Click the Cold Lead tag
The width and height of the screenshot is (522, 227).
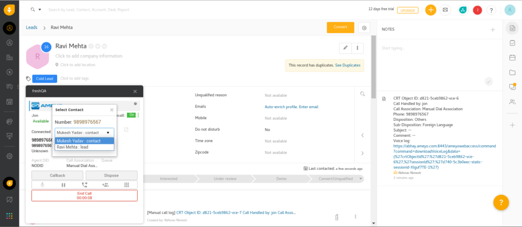(x=45, y=79)
